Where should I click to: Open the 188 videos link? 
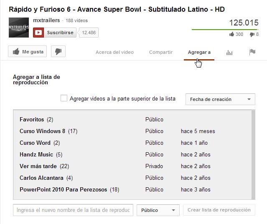pos(77,20)
